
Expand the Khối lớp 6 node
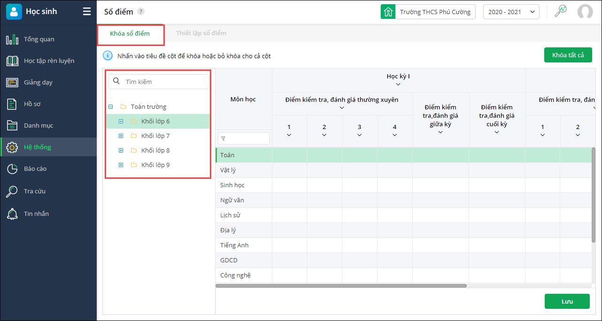click(121, 122)
